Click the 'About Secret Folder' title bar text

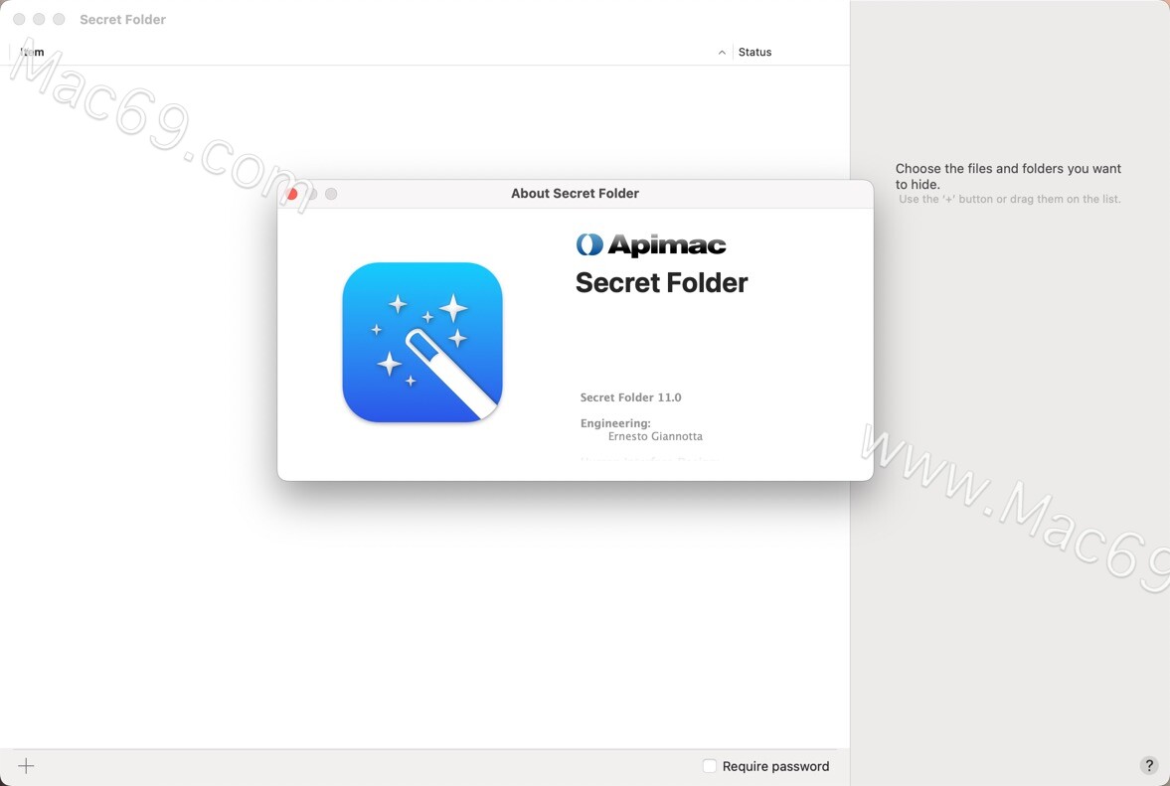click(x=575, y=193)
